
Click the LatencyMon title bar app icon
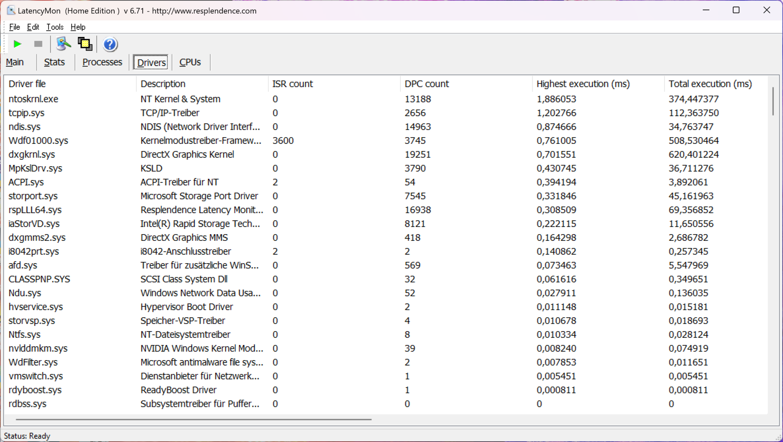pyautogui.click(x=11, y=11)
